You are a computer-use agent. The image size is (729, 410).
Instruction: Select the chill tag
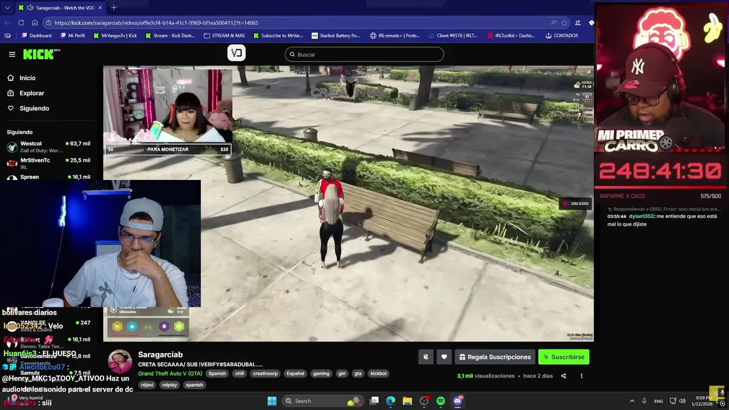point(239,374)
